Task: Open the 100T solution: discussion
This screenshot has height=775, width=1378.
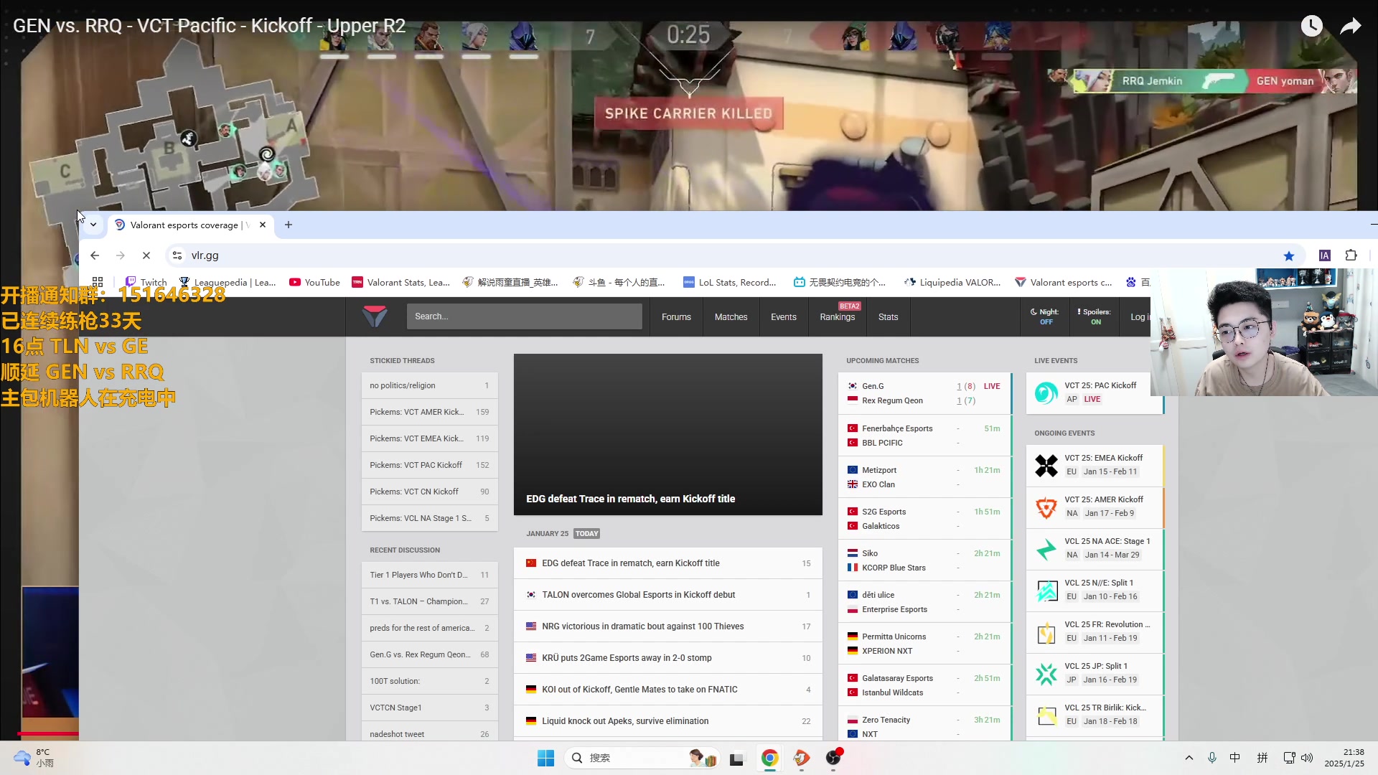Action: [x=429, y=681]
